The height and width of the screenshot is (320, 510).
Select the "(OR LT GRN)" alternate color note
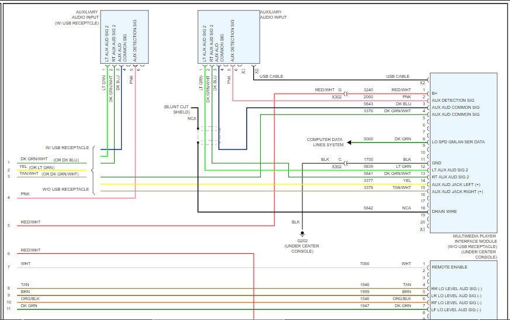tap(42, 167)
